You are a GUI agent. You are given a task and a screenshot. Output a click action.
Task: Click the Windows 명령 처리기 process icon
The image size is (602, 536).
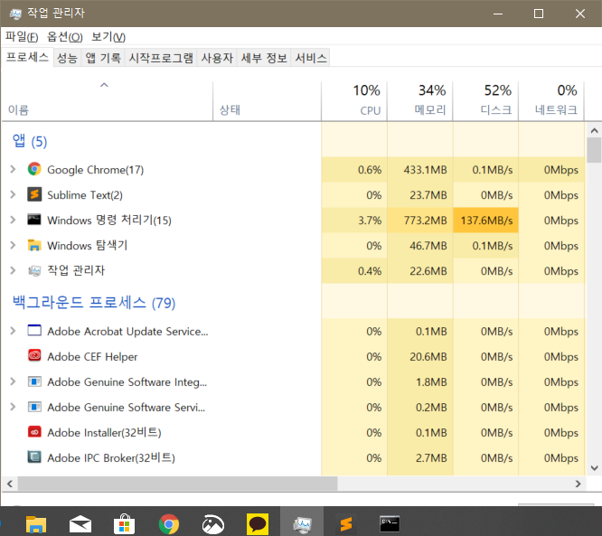click(34, 220)
